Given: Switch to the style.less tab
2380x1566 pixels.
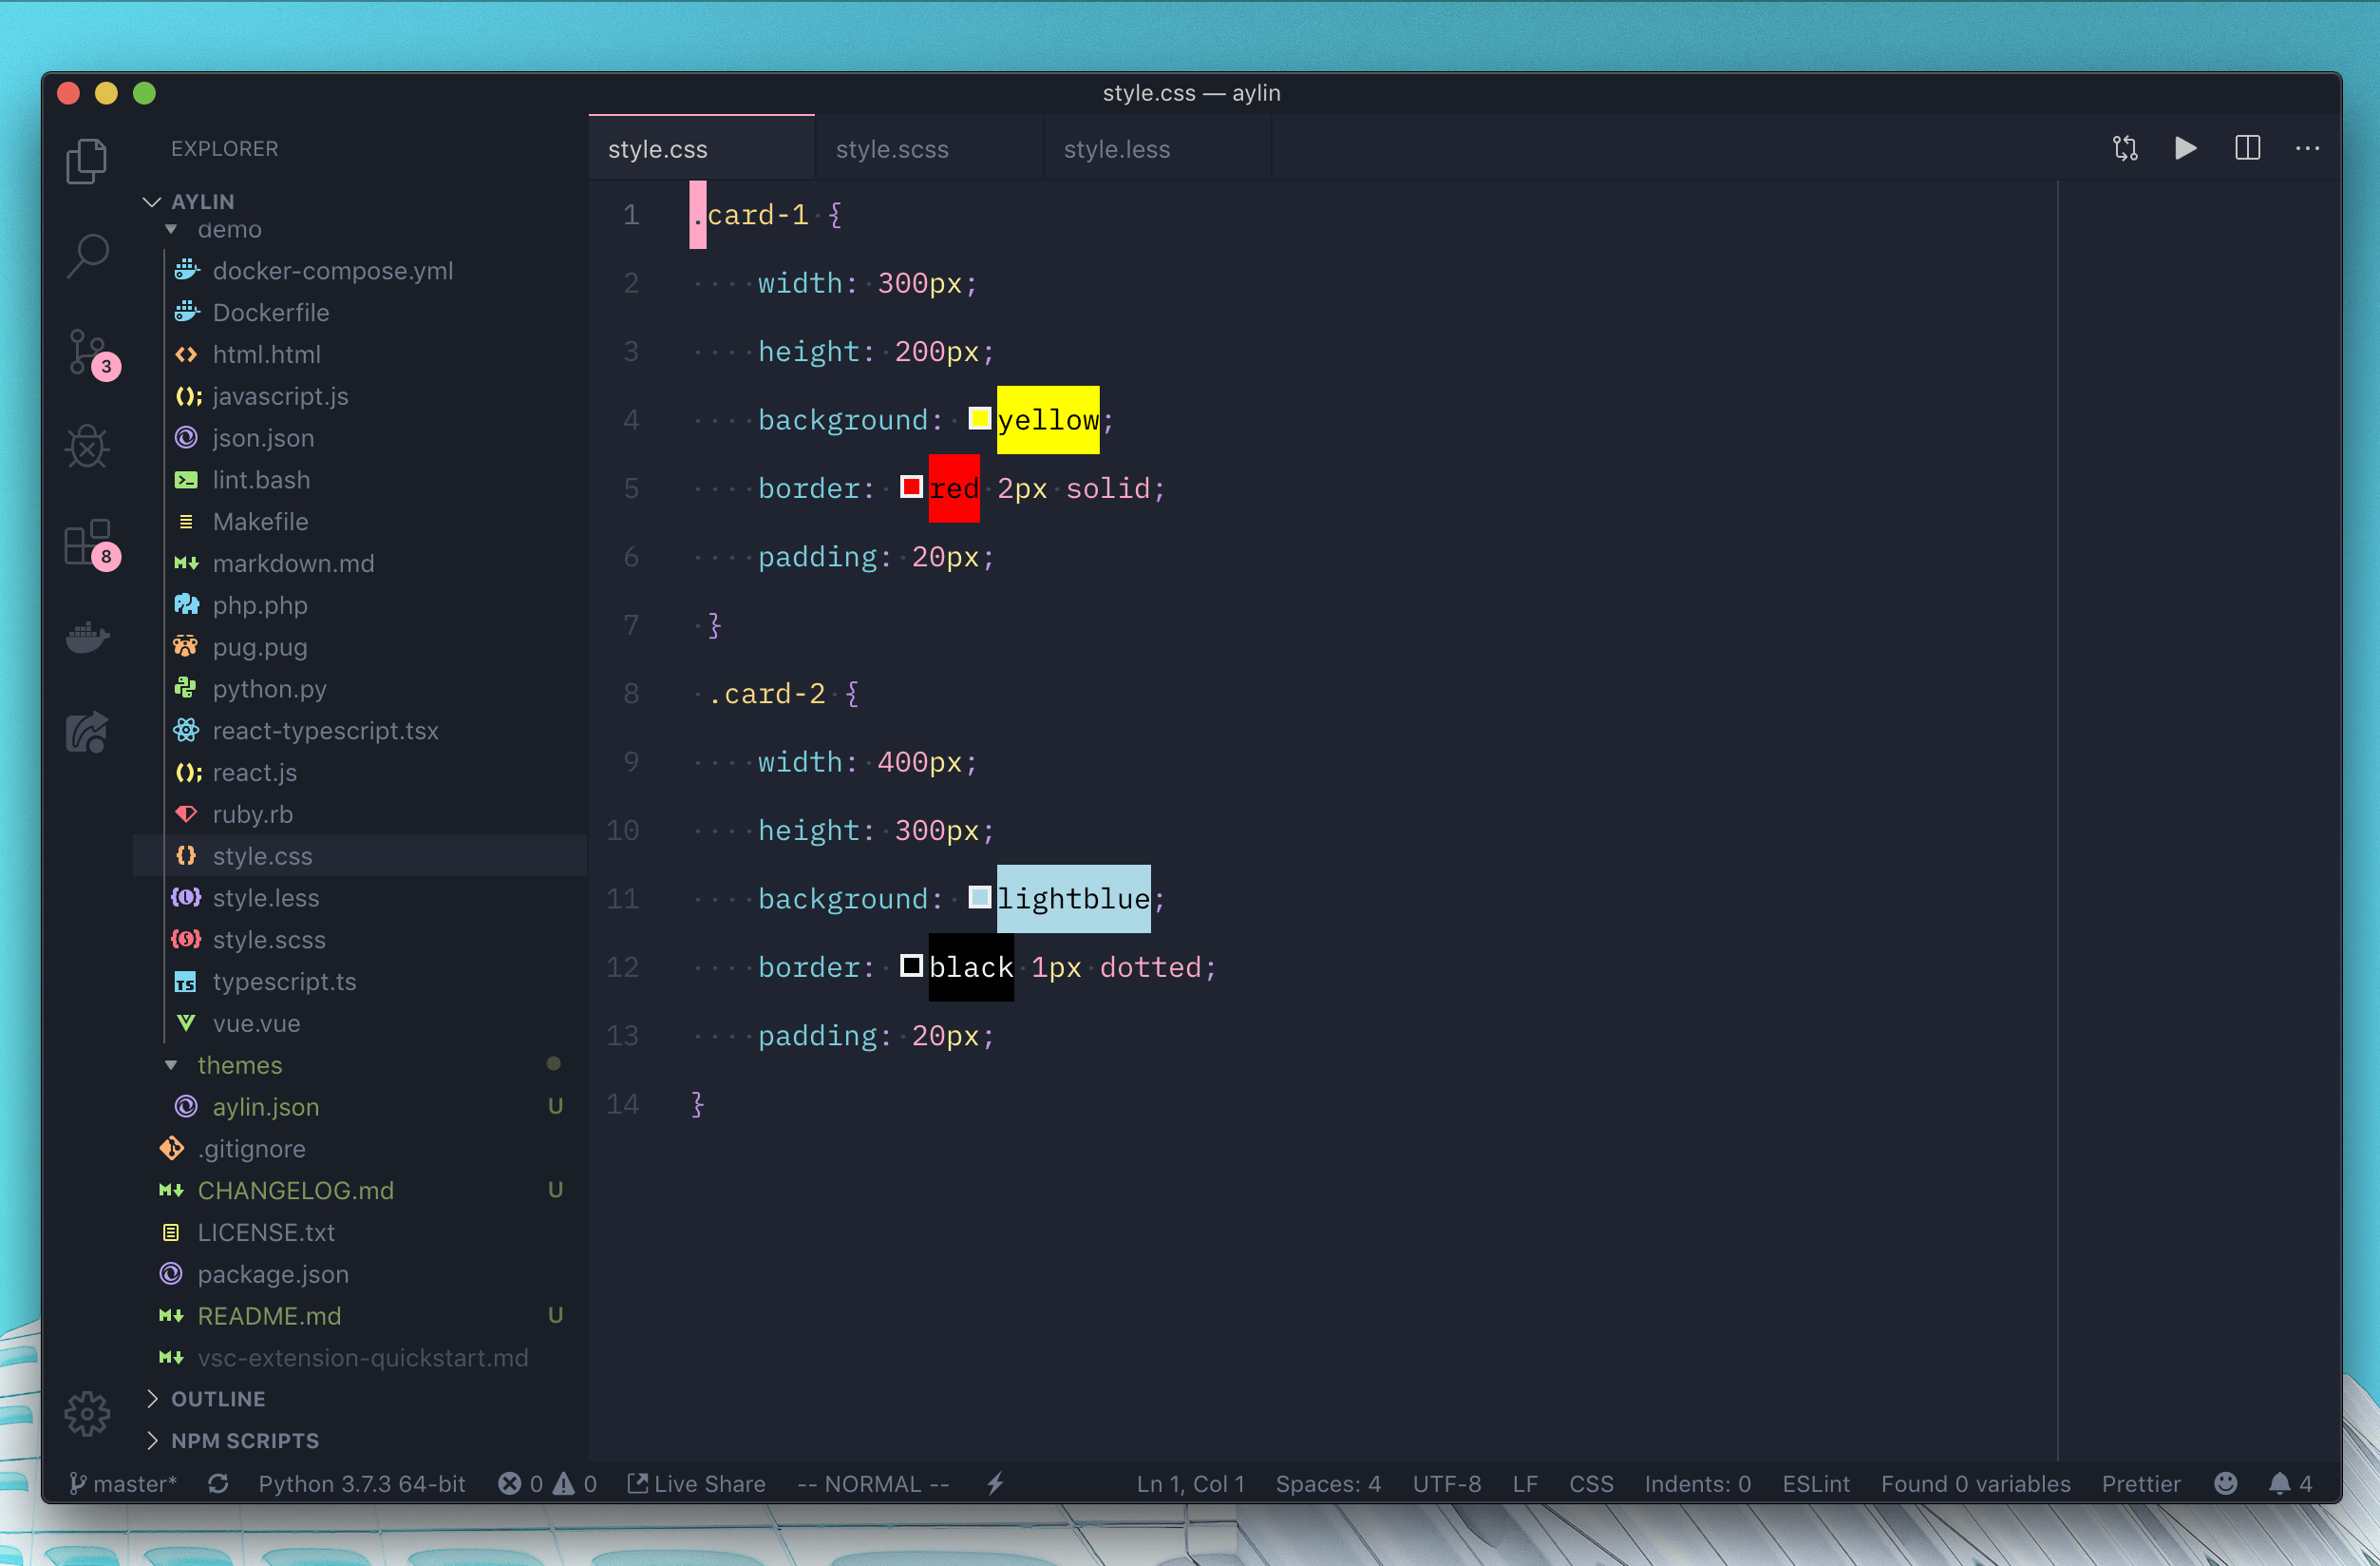Looking at the screenshot, I should [x=1116, y=149].
